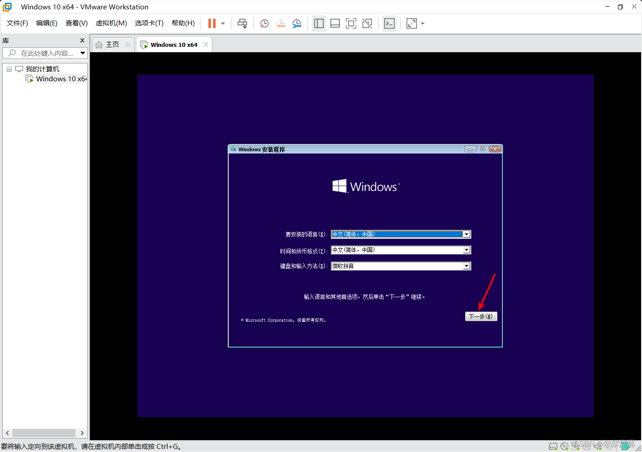Viewport: 642px width, 452px height.
Task: Click the Windows setup title bar icon
Action: 233,149
